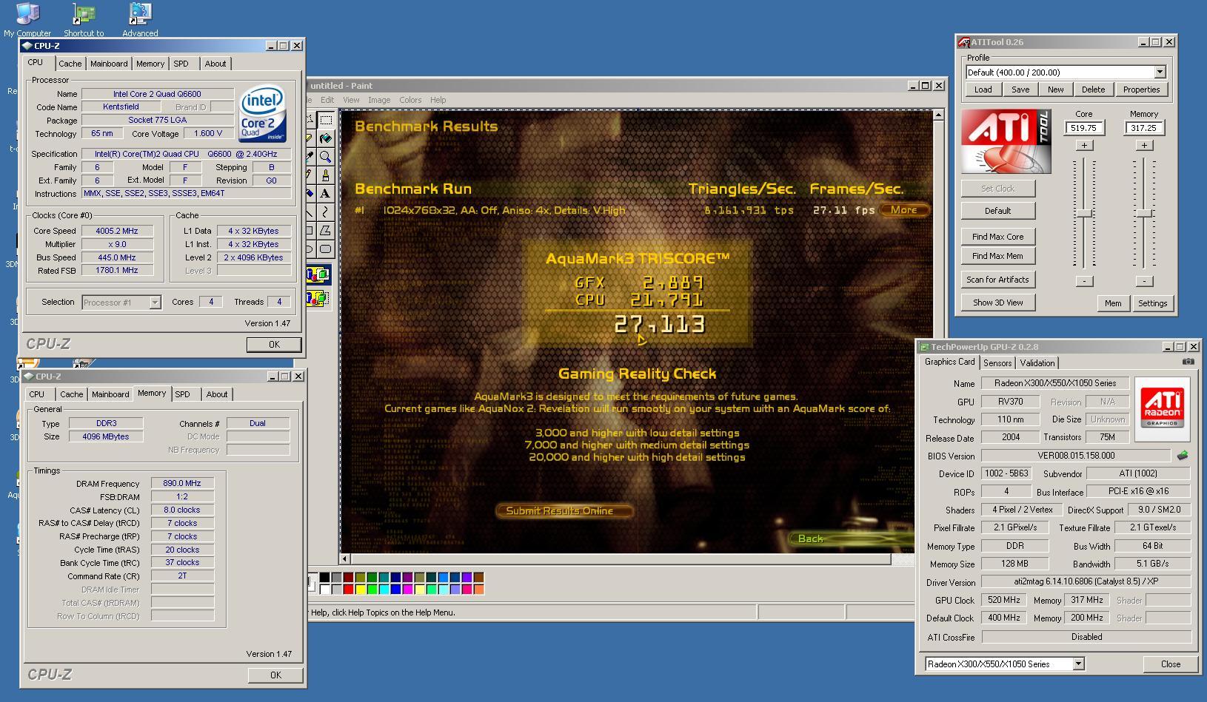Screen dimensions: 1207x702
Task: Click OK in the top CPU-Z window
Action: [x=274, y=345]
